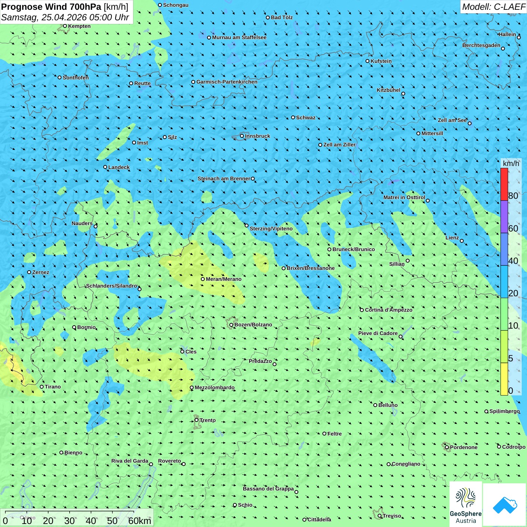Click the Treviso city marker
Image resolution: width=527 pixels, height=527 pixels.
tap(380, 516)
